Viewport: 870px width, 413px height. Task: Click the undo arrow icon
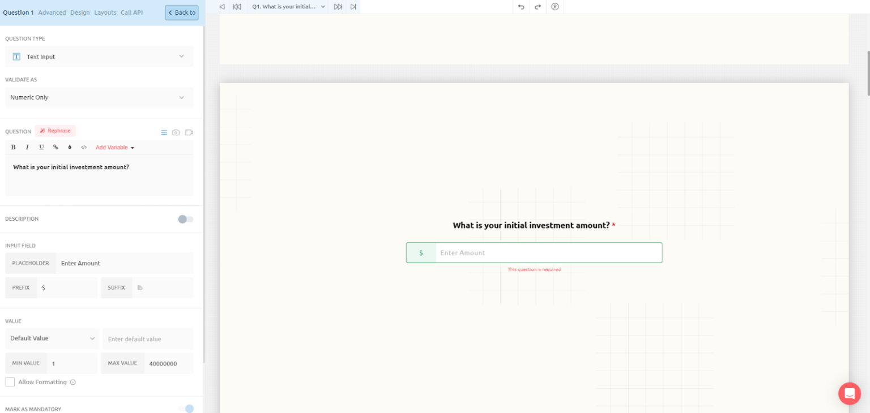click(521, 7)
